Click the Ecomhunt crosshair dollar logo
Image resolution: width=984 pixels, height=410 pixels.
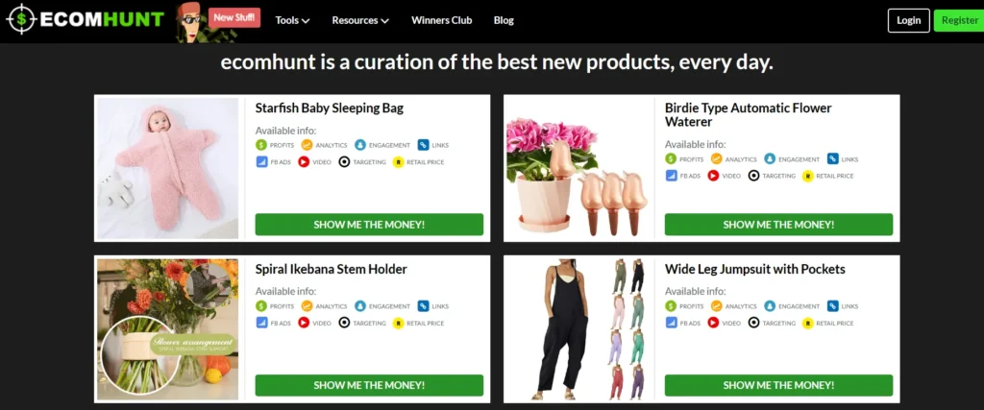[x=20, y=19]
